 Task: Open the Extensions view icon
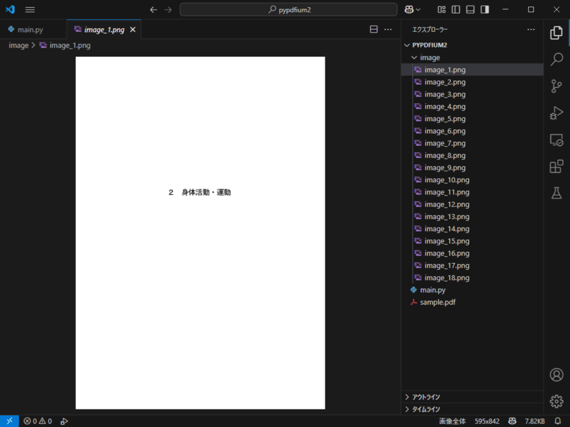[556, 166]
